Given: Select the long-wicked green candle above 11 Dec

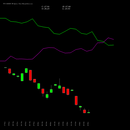Looking at the screenshot, I should (x=60, y=87).
